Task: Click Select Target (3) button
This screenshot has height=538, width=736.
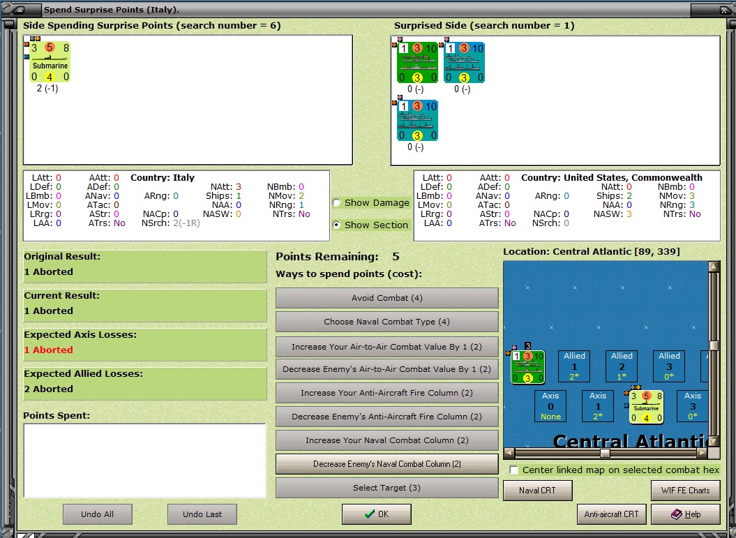Action: coord(386,488)
